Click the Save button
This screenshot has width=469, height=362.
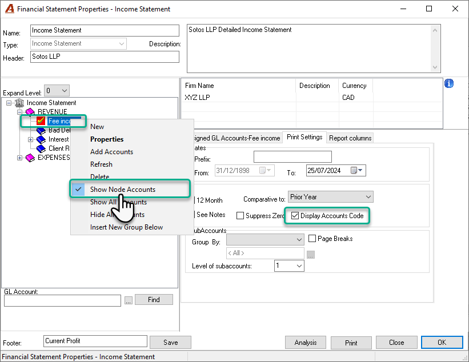pos(170,342)
